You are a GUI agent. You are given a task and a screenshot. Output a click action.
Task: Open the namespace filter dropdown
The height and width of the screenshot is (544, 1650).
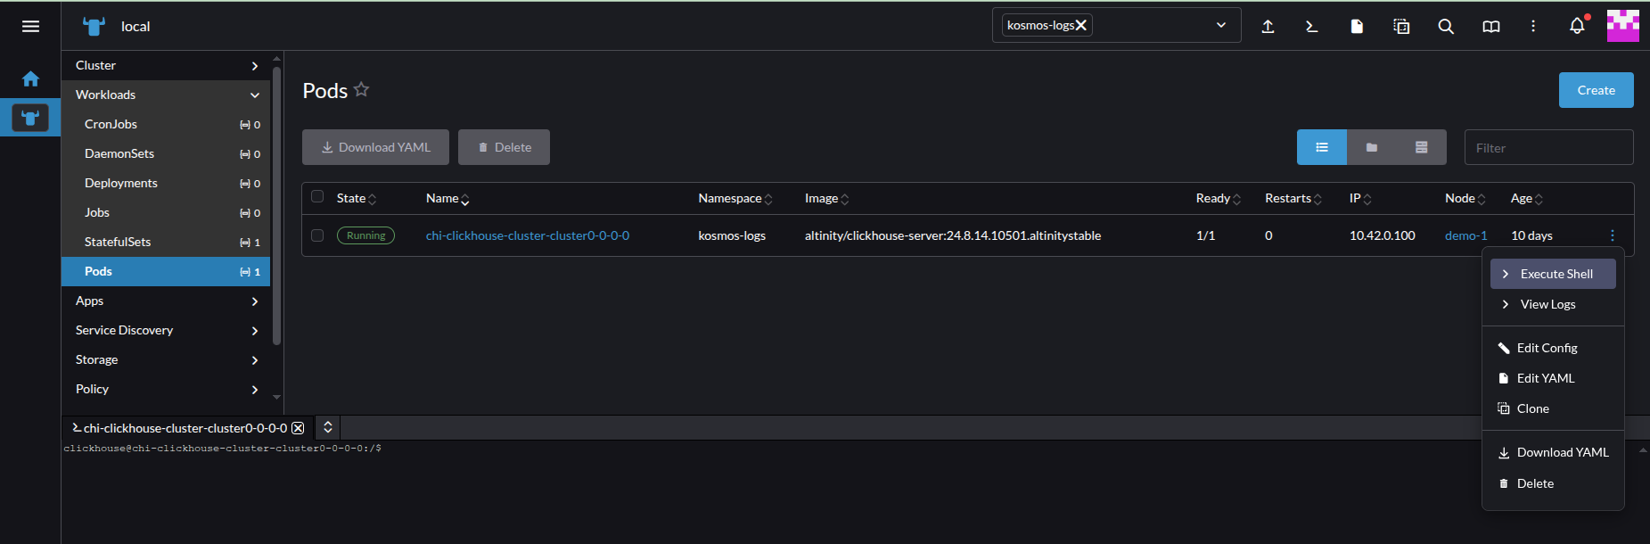pyautogui.click(x=1220, y=25)
